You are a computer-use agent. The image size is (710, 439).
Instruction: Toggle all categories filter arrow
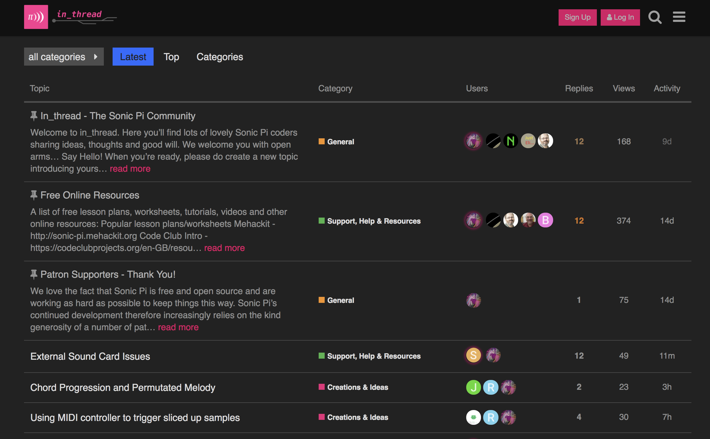(x=95, y=57)
